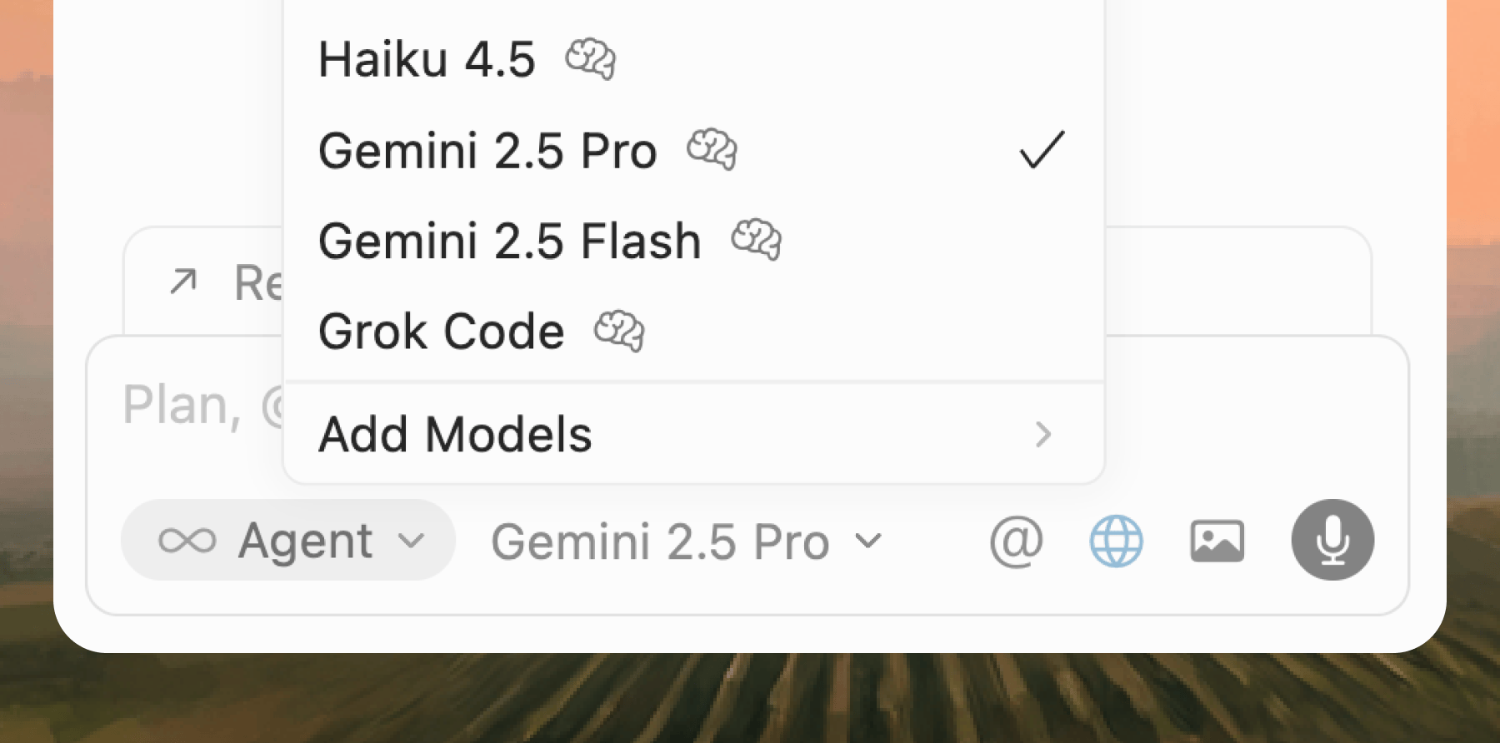The width and height of the screenshot is (1500, 743).
Task: Click the brain icon beside Gemini 2.5 Pro
Action: [712, 150]
